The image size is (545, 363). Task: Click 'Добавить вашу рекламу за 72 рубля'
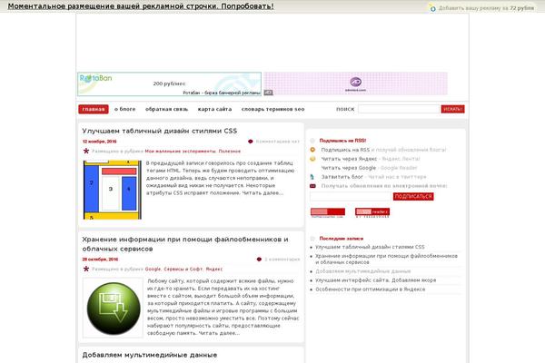pos(486,8)
